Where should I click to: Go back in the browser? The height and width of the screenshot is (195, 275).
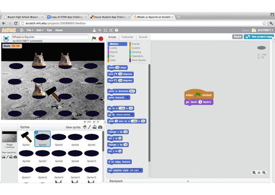point(4,23)
